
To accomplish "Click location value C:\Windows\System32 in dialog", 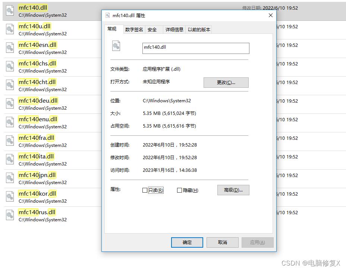I will [167, 101].
